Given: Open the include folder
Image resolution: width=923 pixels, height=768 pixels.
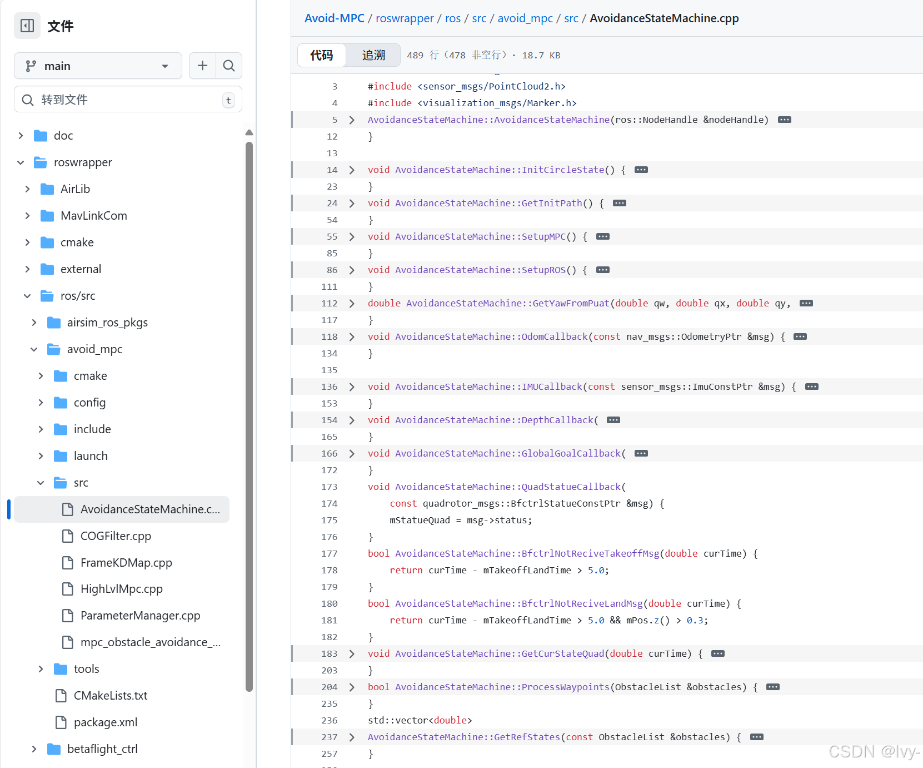Looking at the screenshot, I should click(92, 429).
